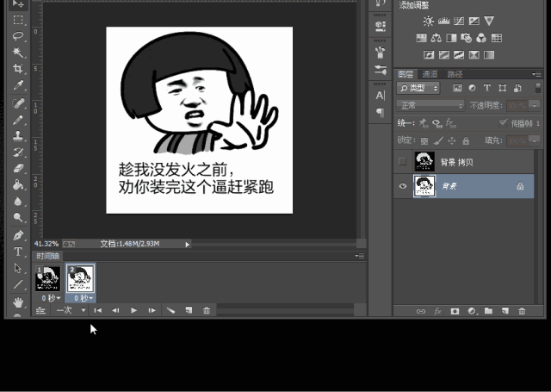Click the 时间轴 panel tab
This screenshot has height=392, width=551.
point(48,256)
